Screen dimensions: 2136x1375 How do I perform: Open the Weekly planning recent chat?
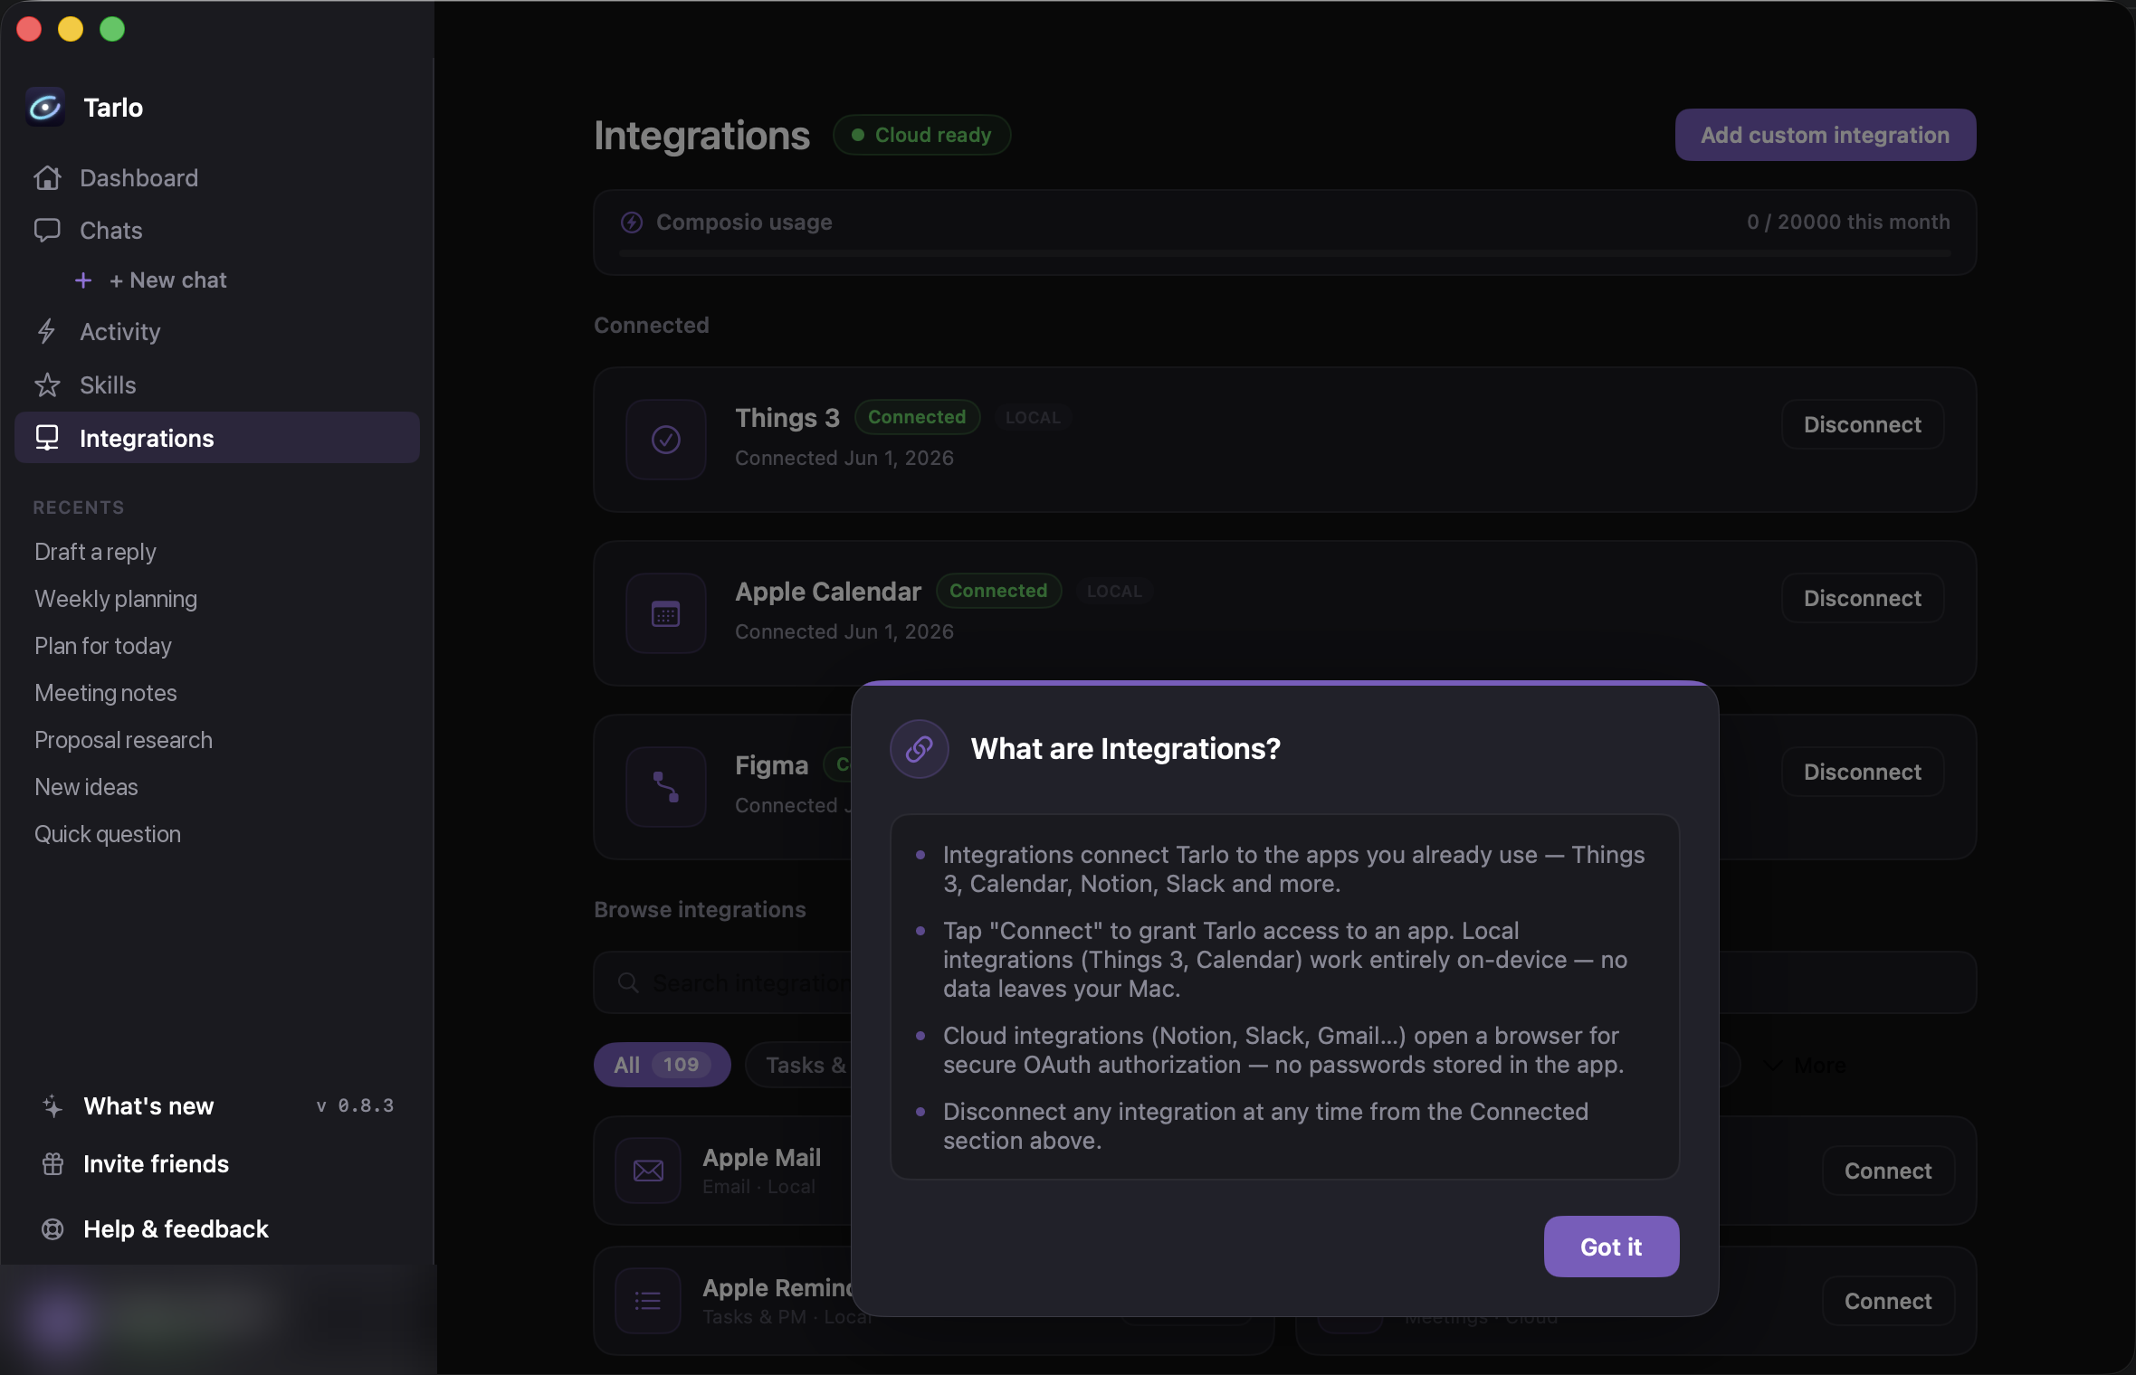pos(116,599)
